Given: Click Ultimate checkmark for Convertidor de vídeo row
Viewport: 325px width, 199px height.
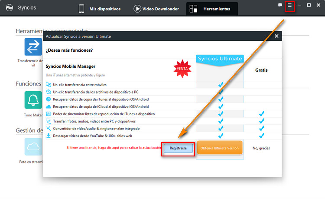Looking at the screenshot, I should pos(221,128).
